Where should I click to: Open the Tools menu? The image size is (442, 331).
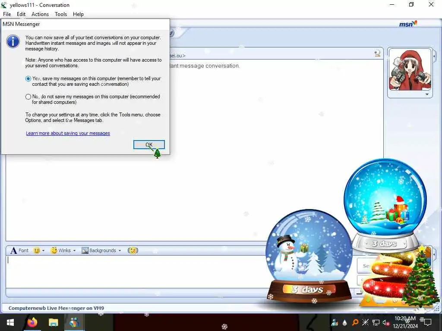(61, 14)
